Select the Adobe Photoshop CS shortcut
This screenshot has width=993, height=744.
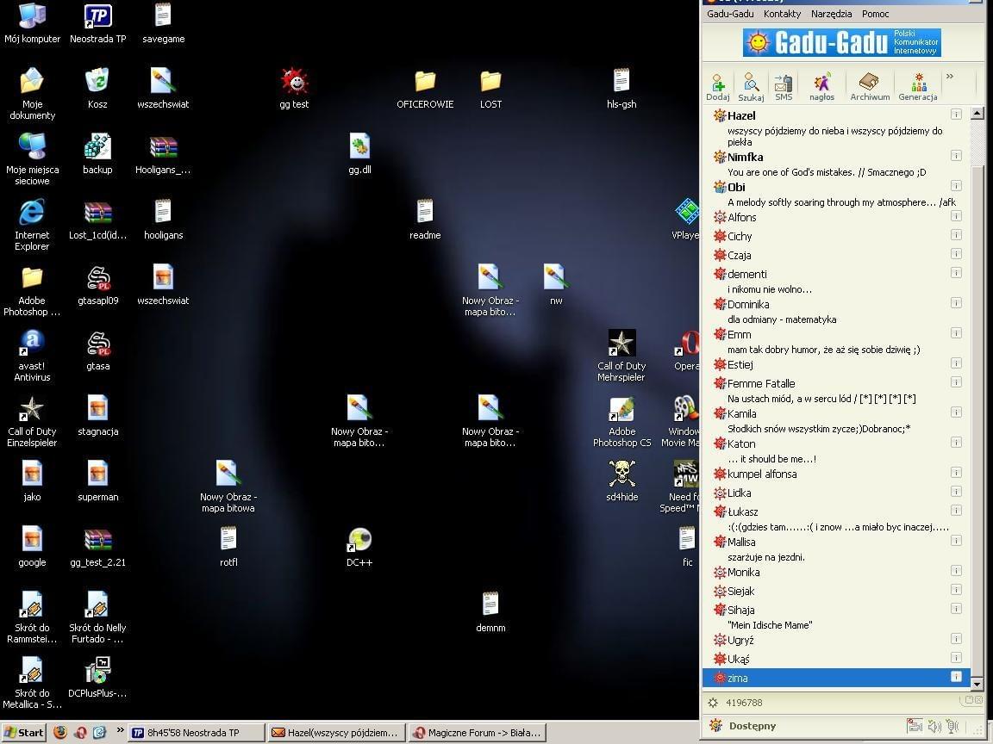(621, 421)
